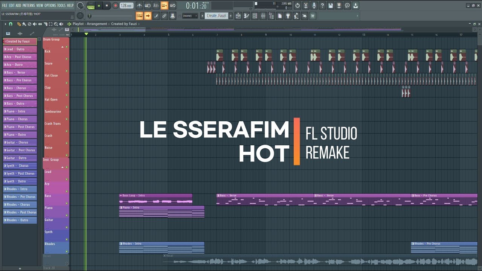Click the save project floppy icon
482x271 pixels.
point(331,6)
